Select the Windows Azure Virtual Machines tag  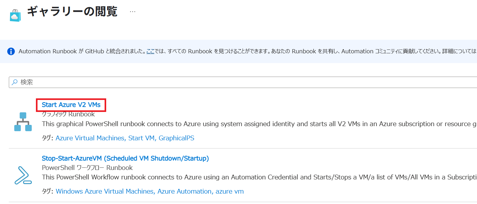pyautogui.click(x=105, y=191)
